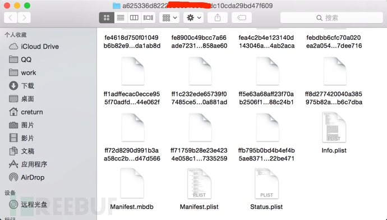Go forward with the right arrow button
This screenshot has height=220, width=387.
tap(24, 18)
